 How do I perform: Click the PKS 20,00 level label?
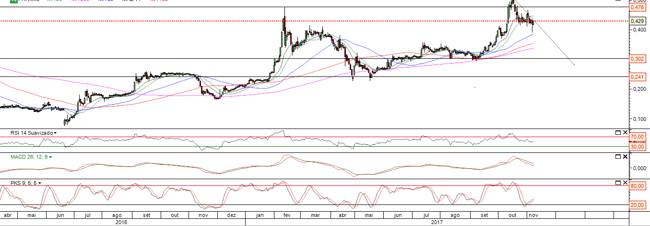click(638, 205)
